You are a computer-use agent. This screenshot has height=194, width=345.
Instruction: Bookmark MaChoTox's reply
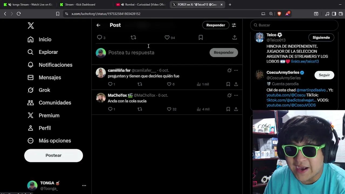point(228,109)
